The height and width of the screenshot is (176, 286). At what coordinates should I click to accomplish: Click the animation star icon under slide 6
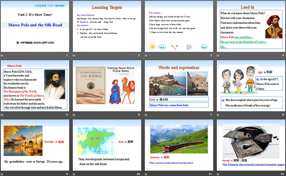coord(74,115)
